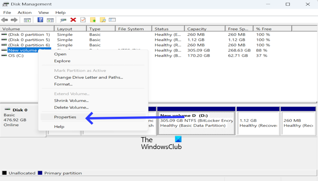318x181 pixels.
Task: Choose Open from the context menu
Action: (x=60, y=54)
